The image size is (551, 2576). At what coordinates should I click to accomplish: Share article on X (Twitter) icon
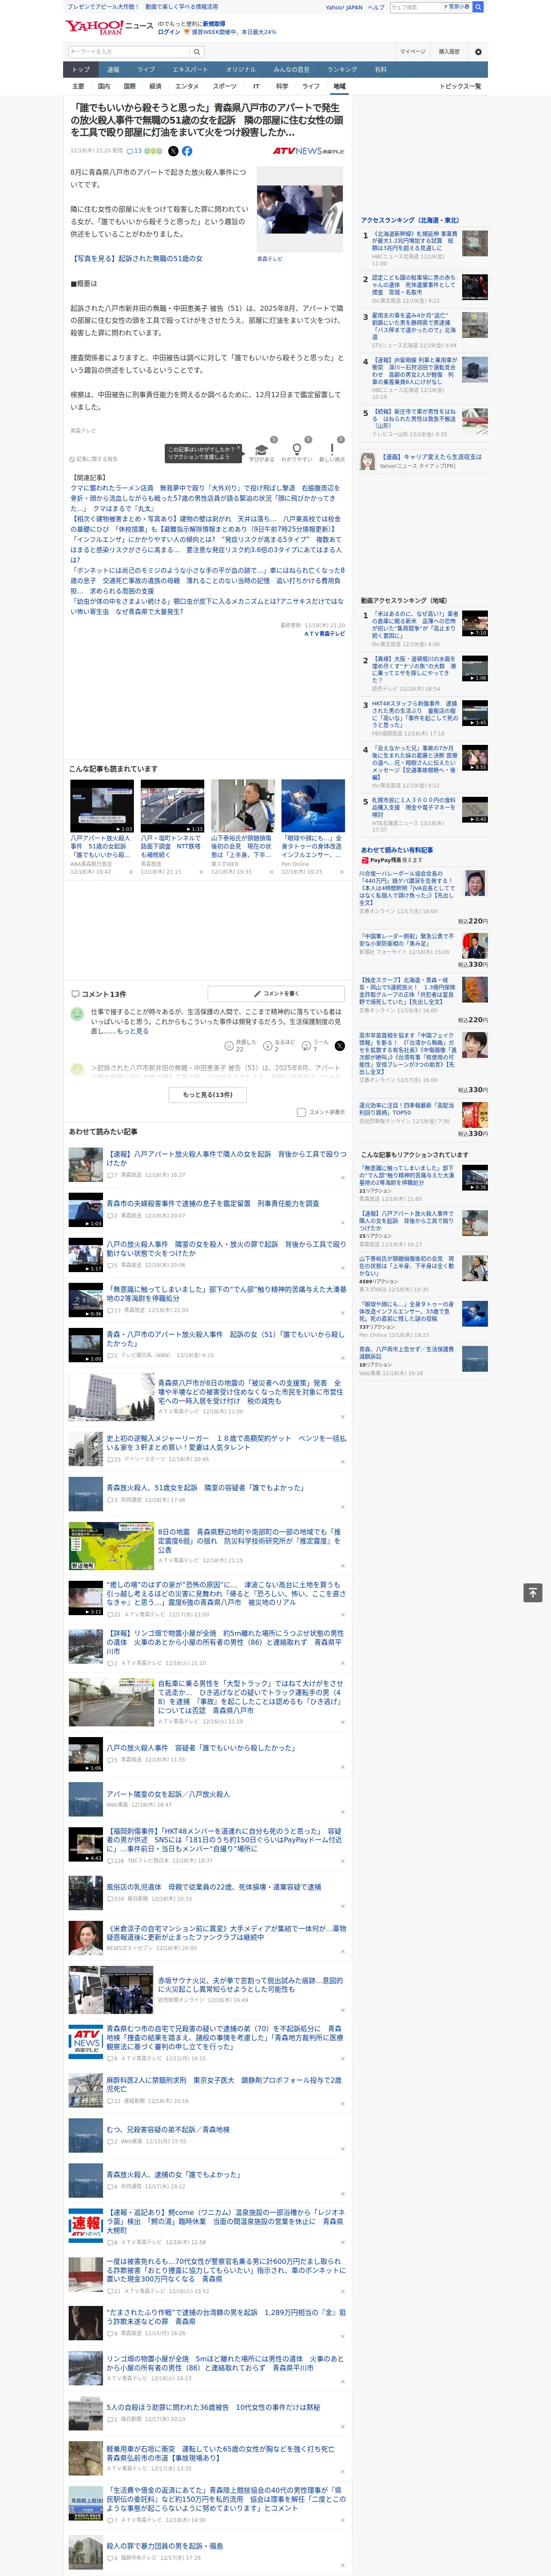tap(173, 151)
